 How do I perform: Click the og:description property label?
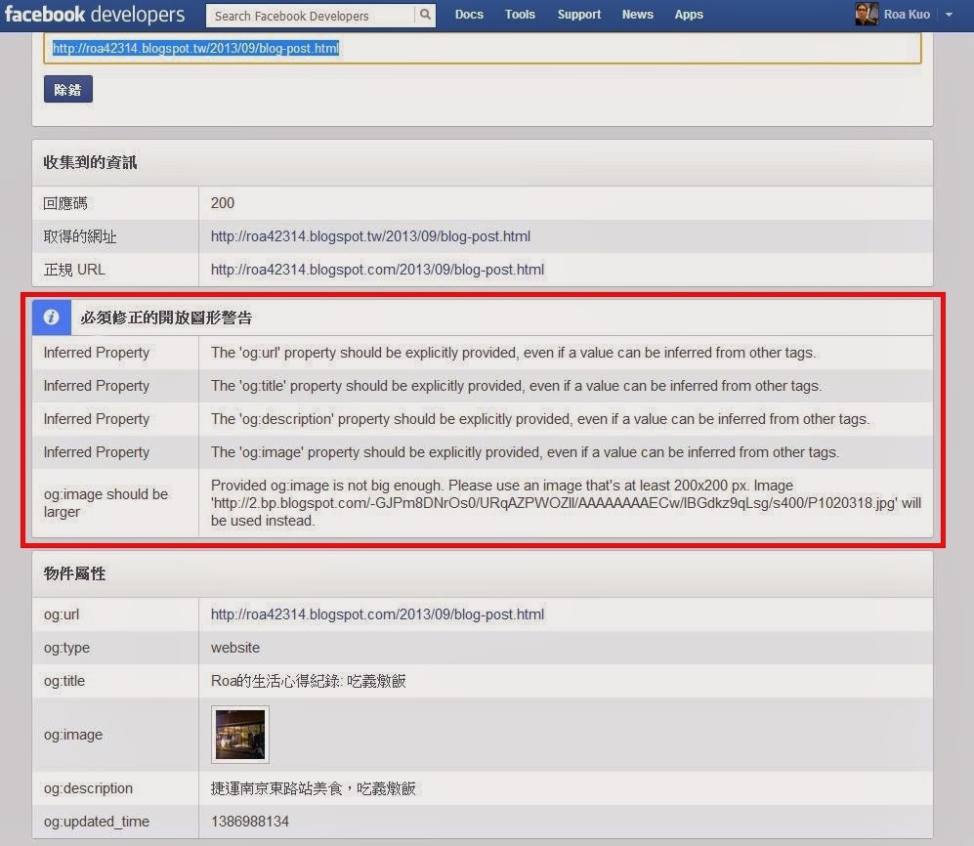click(x=88, y=788)
